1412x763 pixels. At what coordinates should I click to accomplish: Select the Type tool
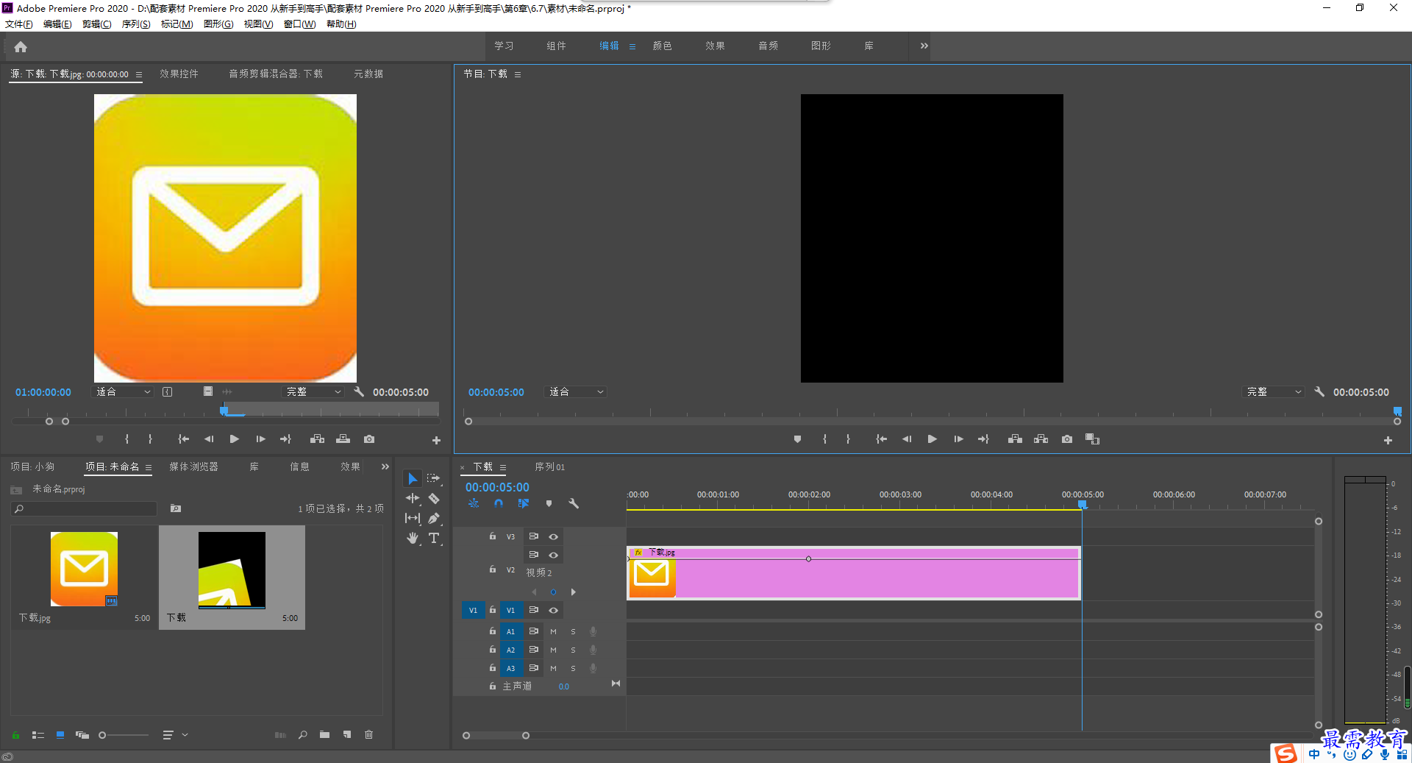(434, 538)
